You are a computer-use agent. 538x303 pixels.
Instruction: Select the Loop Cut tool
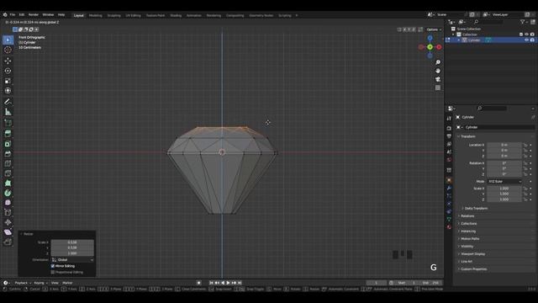pos(8,163)
